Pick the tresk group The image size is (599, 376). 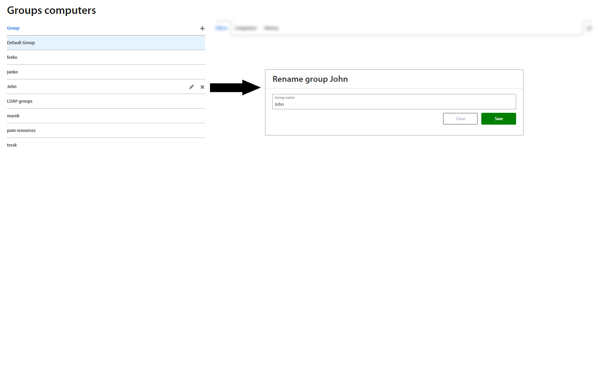pyautogui.click(x=12, y=145)
